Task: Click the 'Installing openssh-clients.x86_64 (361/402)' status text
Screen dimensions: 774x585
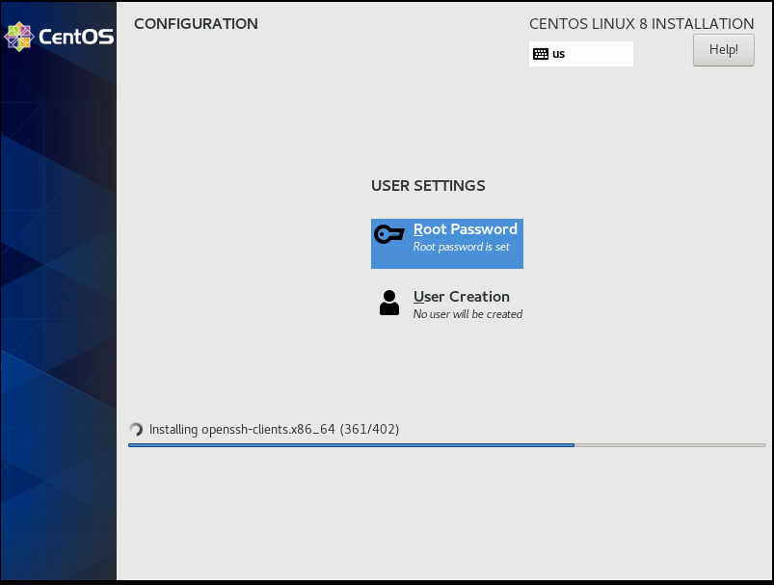Action: (x=274, y=430)
